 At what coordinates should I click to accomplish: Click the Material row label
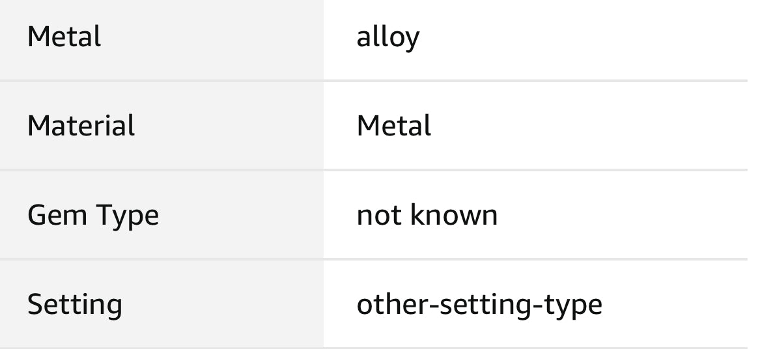click(x=81, y=126)
